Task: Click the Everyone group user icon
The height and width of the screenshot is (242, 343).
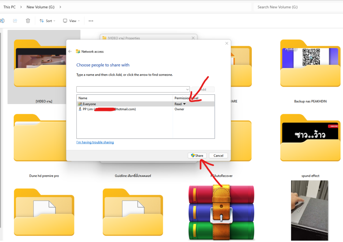Action: [80, 104]
